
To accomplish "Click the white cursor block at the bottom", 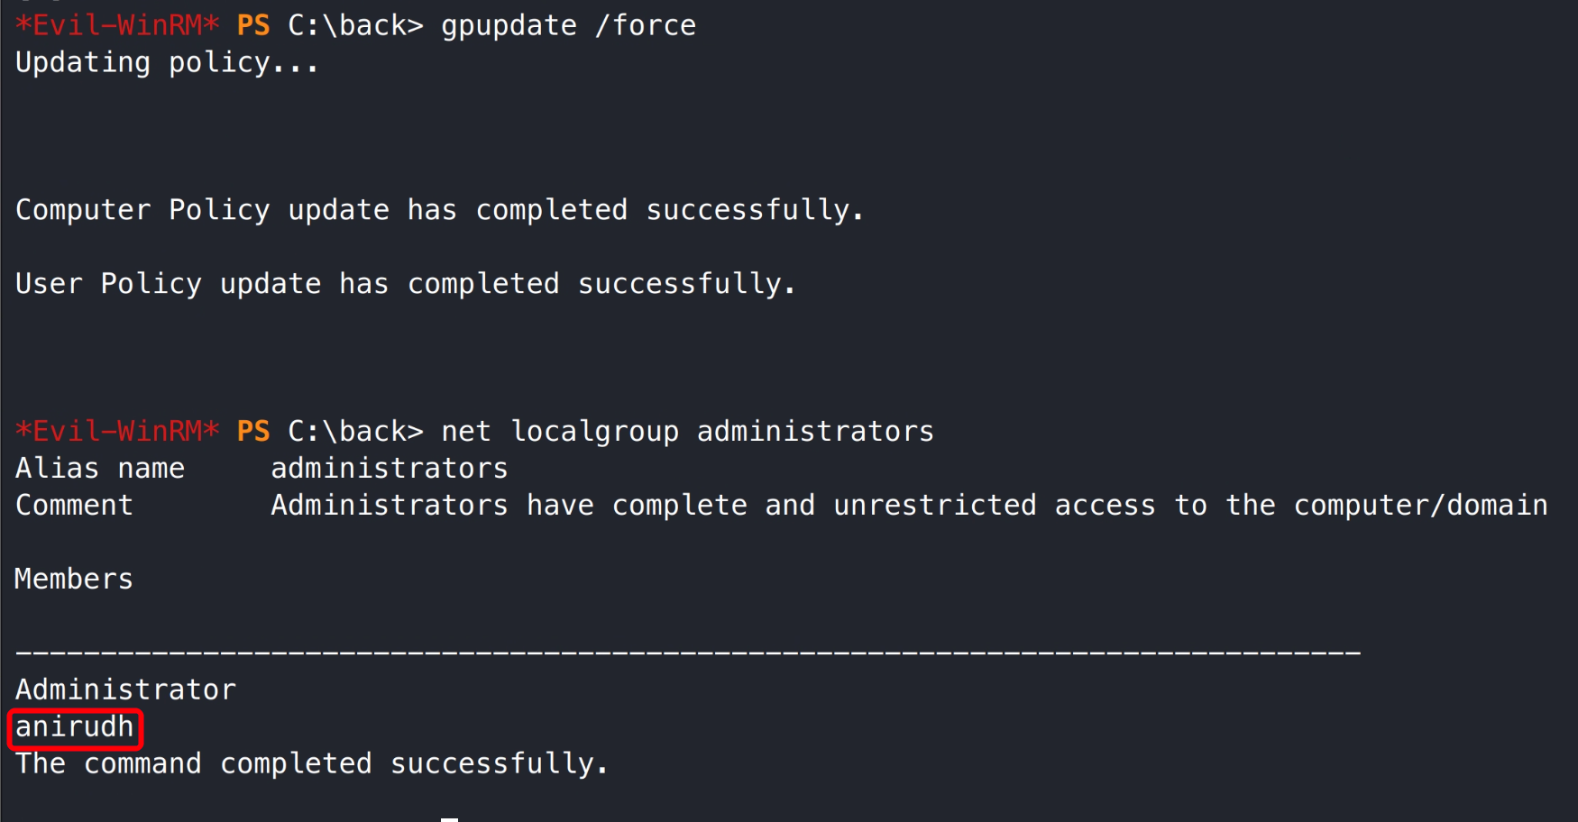I will 449,818.
